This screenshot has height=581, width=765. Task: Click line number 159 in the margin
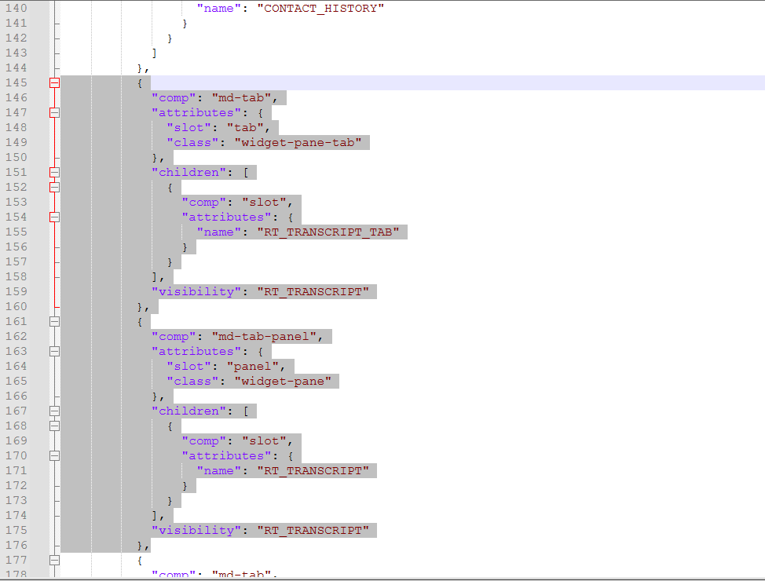(x=16, y=291)
